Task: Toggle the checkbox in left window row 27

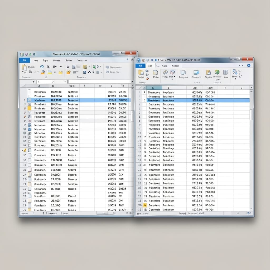Action: (30, 175)
